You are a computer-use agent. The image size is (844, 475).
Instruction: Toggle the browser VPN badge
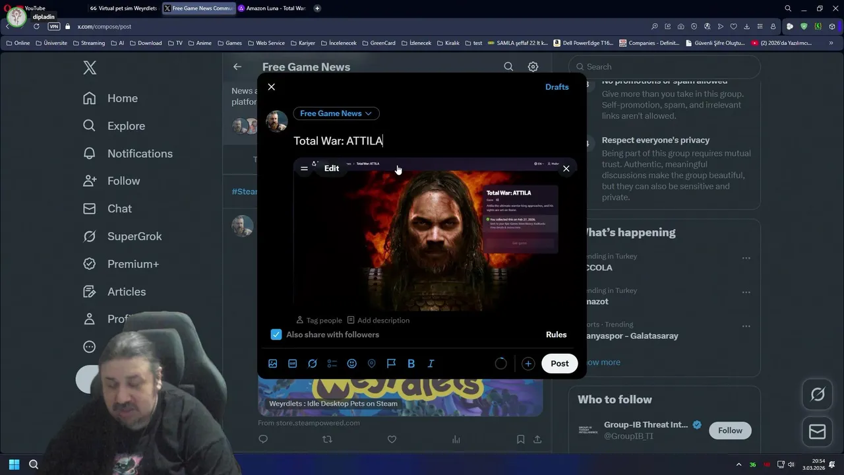pos(54,26)
